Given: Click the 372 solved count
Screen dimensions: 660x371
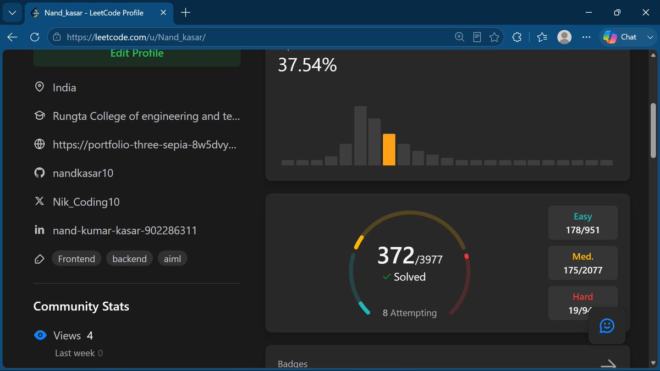Looking at the screenshot, I should (395, 256).
